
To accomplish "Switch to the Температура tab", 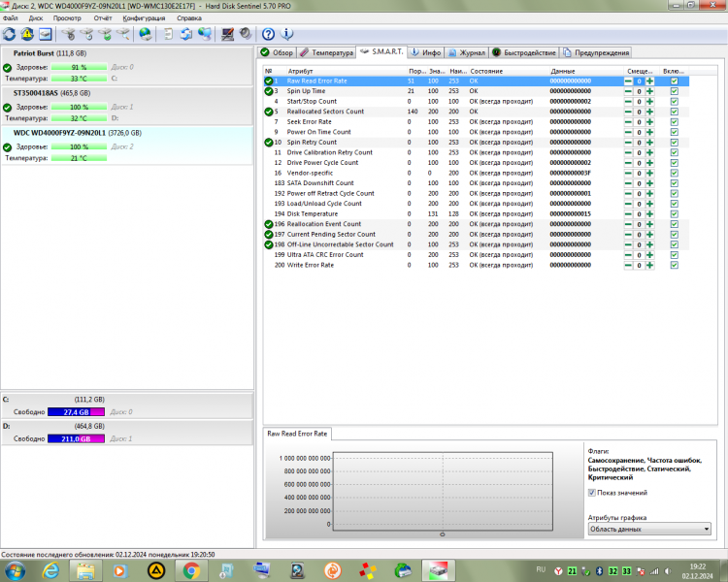I will [327, 52].
